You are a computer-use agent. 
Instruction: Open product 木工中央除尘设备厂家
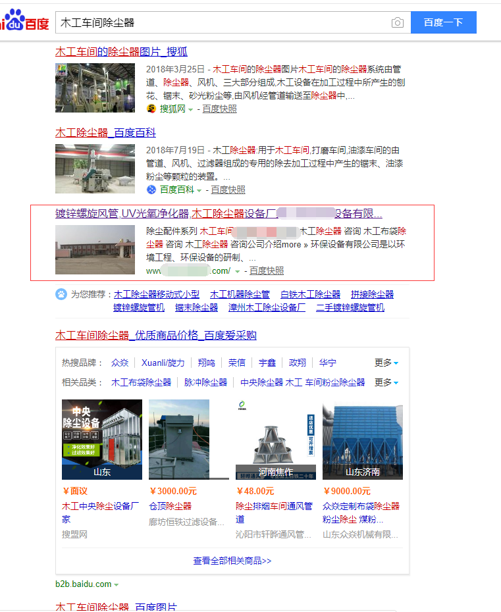[x=100, y=513]
